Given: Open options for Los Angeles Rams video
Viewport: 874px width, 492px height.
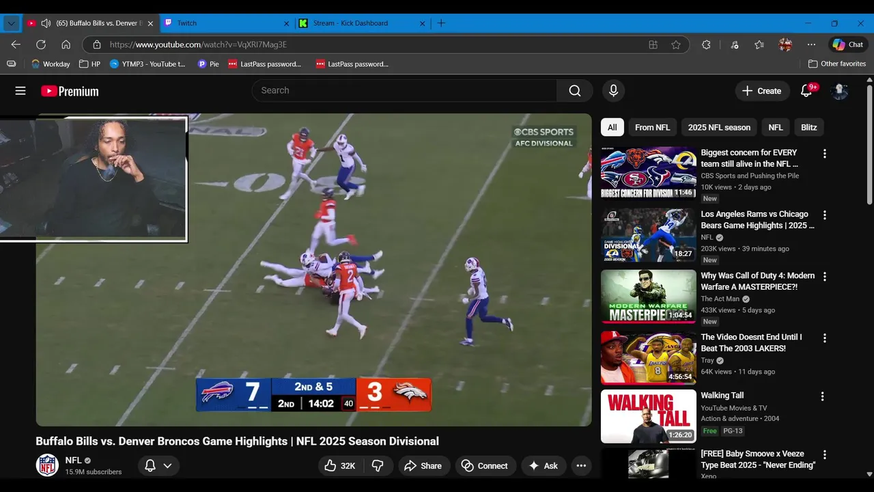Looking at the screenshot, I should pyautogui.click(x=824, y=215).
